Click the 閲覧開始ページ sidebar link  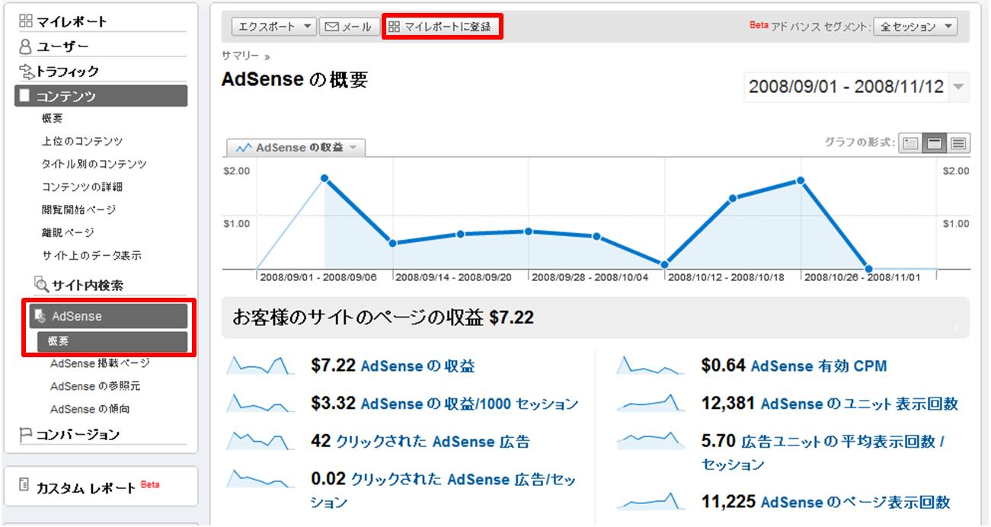click(79, 209)
